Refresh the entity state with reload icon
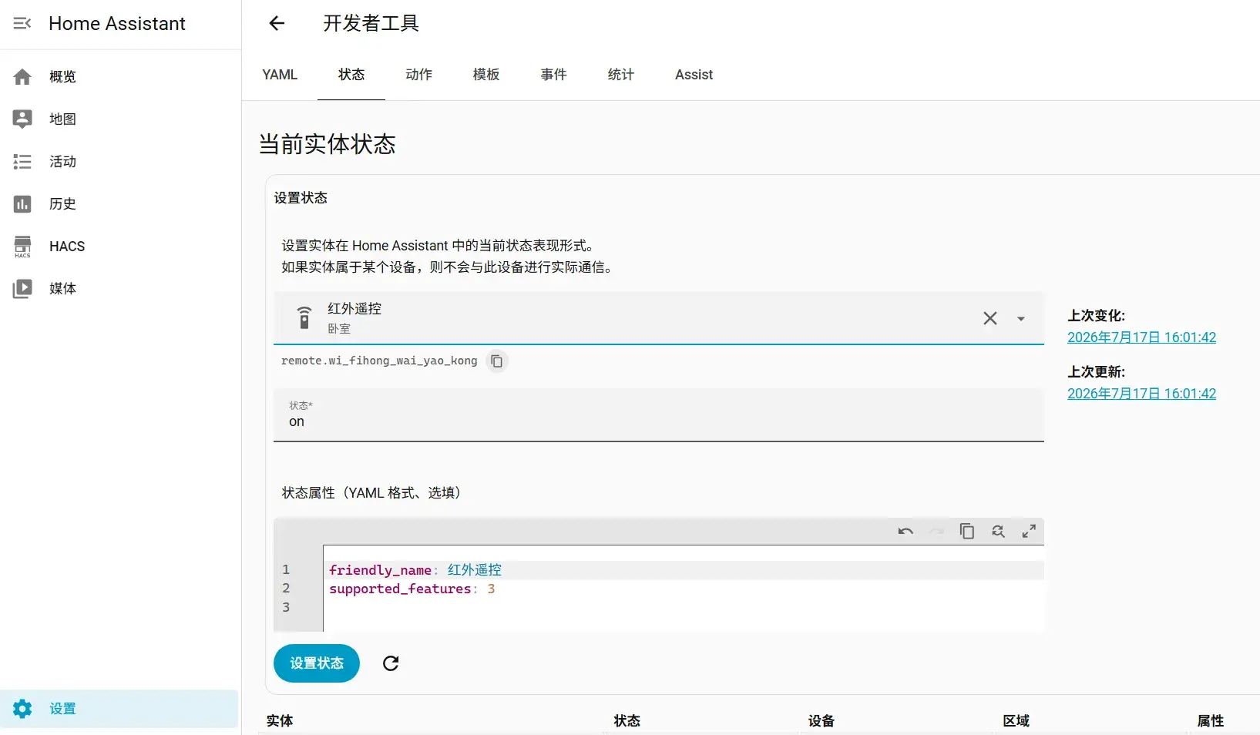This screenshot has height=735, width=1260. coord(391,663)
